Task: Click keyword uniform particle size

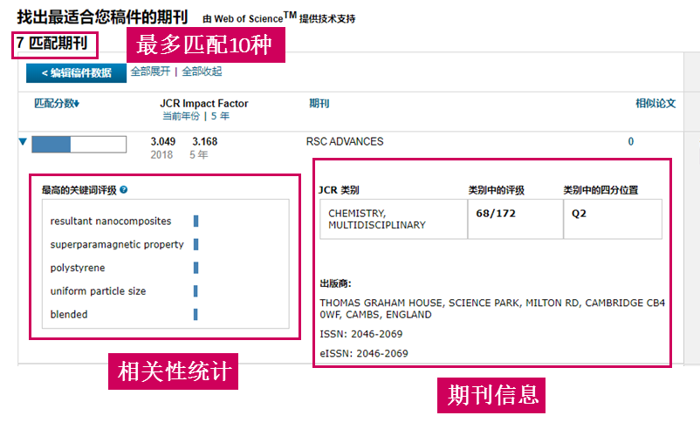Action: [99, 291]
